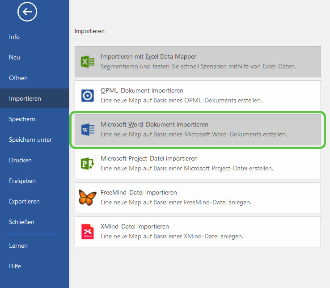Image resolution: width=330 pixels, height=288 pixels.
Task: Open the Hilfe sidebar entry
Action: (x=15, y=266)
